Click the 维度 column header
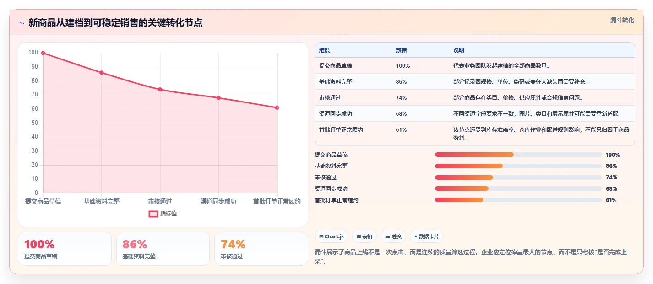Screen dimensions: 653x284 click(325, 50)
